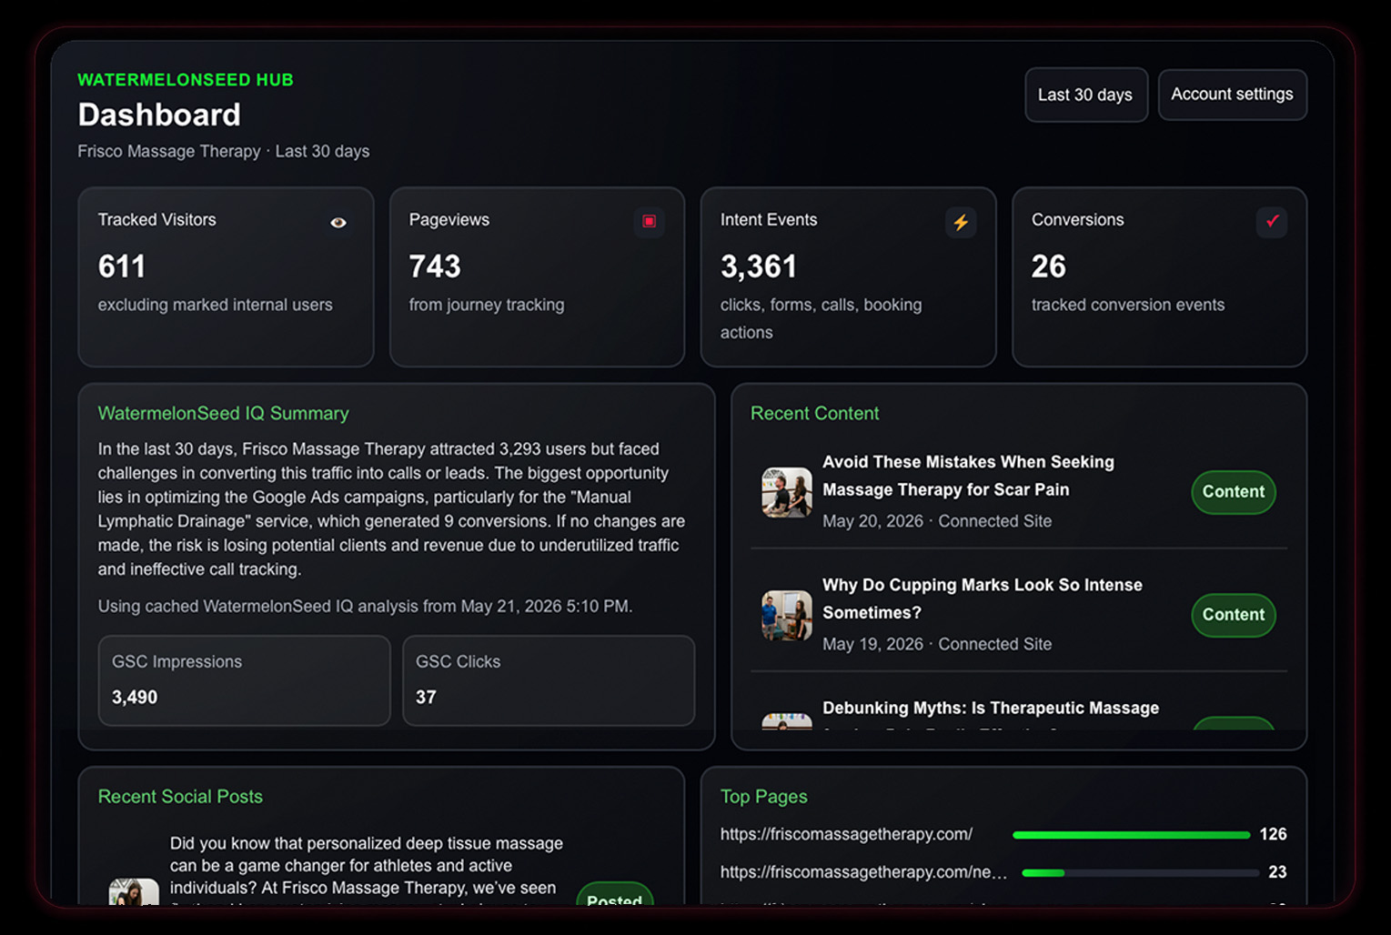Click the 126 pageviews progress bar
The width and height of the screenshot is (1391, 935).
[x=1131, y=835]
